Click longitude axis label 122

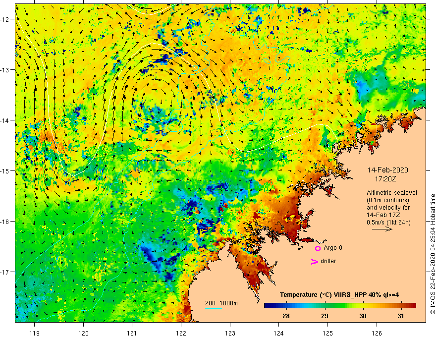point(181,333)
